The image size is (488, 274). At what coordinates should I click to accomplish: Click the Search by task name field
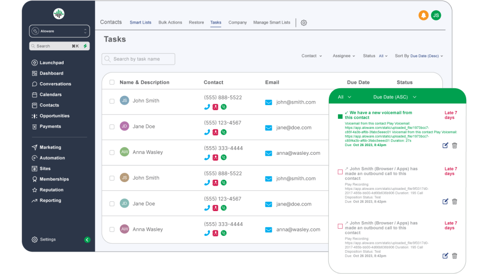coord(138,59)
